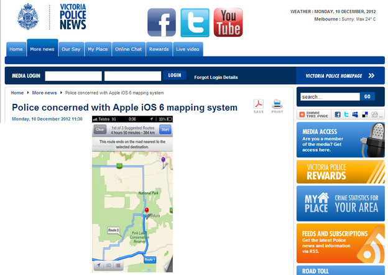Click the article date Monday, 10 December 2012
The image size is (388, 275).
(x=47, y=119)
